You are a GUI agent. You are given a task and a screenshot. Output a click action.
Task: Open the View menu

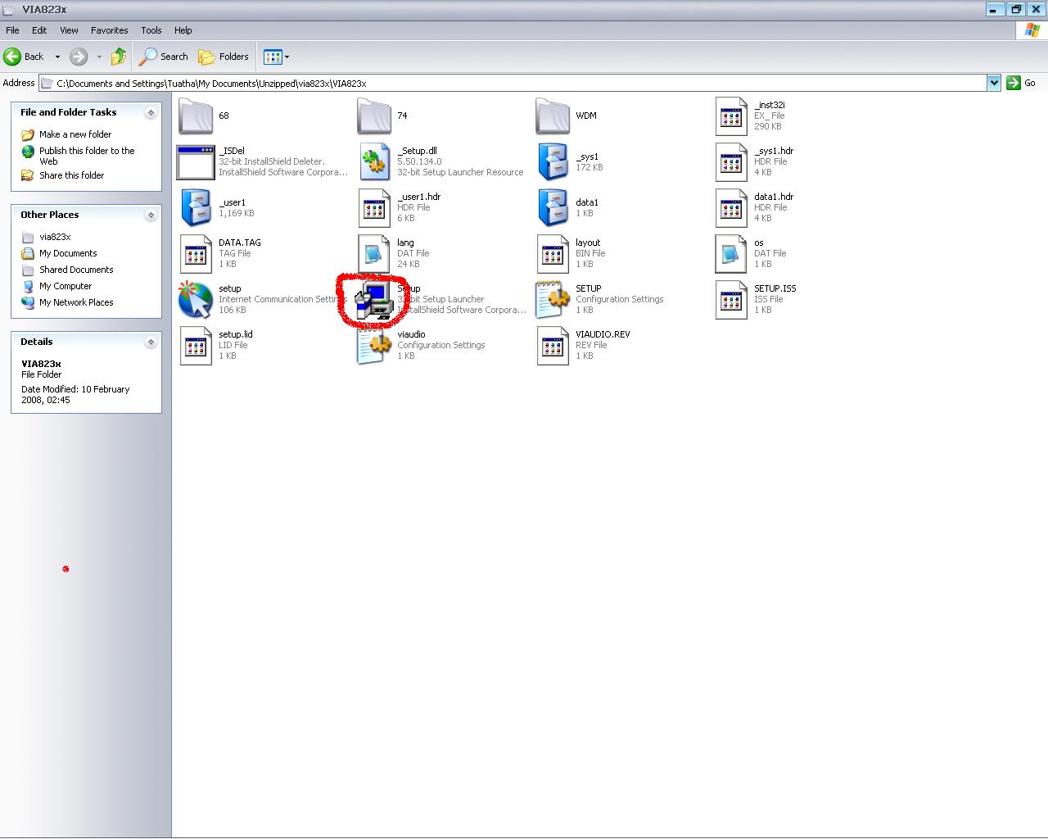click(69, 30)
